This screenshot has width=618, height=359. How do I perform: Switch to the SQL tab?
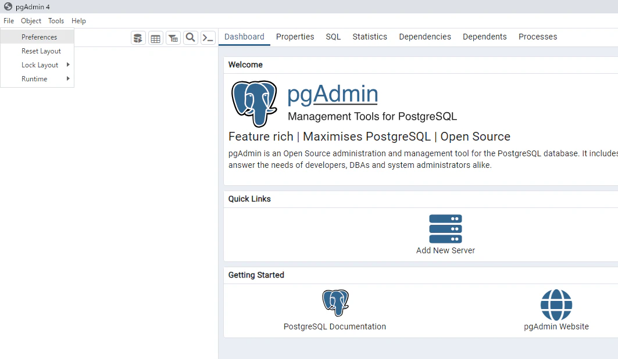[x=333, y=37]
